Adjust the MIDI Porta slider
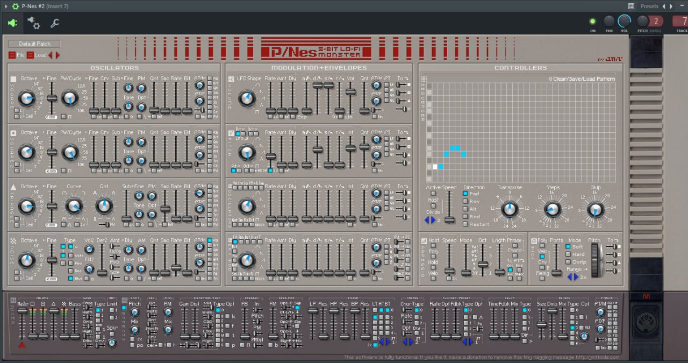 pyautogui.click(x=556, y=274)
